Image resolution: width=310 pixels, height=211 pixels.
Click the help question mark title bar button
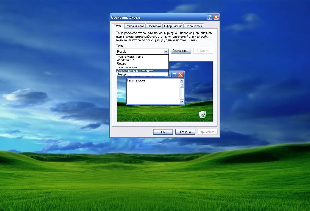click(210, 17)
